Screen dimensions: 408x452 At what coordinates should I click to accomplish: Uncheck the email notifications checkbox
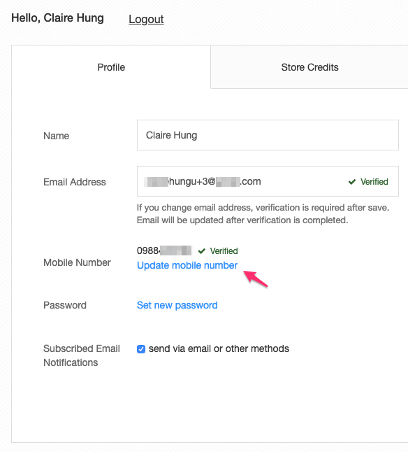(141, 349)
